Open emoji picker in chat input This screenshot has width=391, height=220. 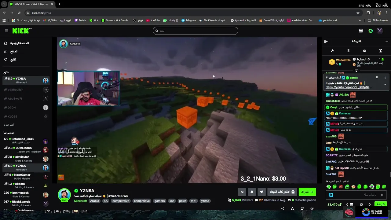pos(382,195)
